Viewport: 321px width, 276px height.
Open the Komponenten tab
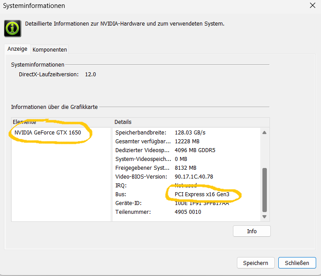point(50,50)
